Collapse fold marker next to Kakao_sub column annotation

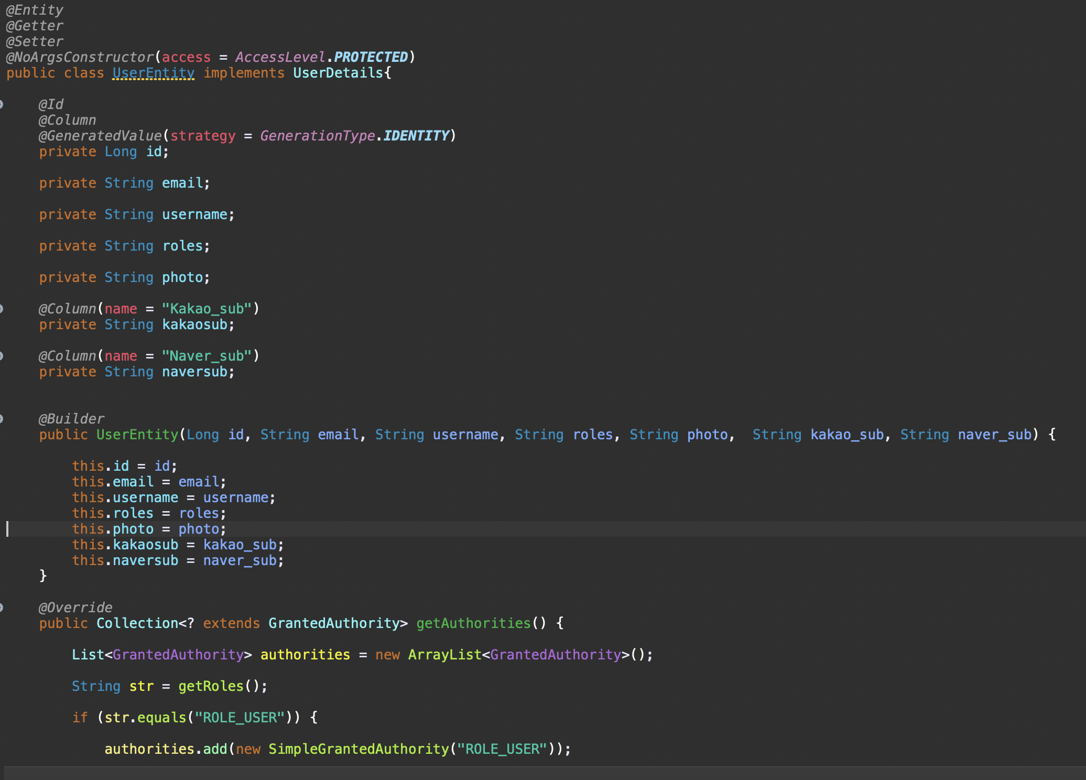[2, 309]
